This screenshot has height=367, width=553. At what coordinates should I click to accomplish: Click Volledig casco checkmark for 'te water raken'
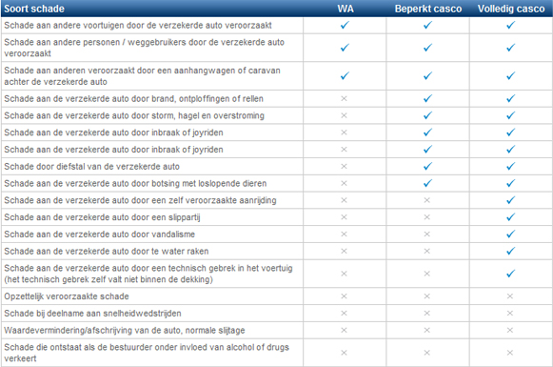(510, 251)
